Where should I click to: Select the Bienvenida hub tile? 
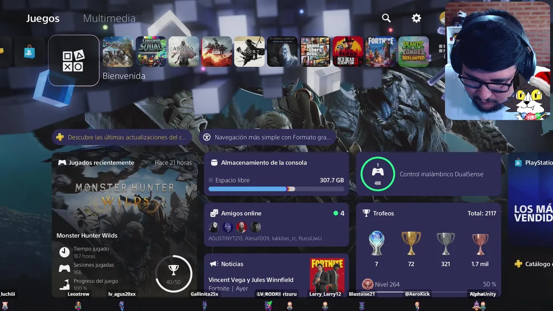point(74,60)
